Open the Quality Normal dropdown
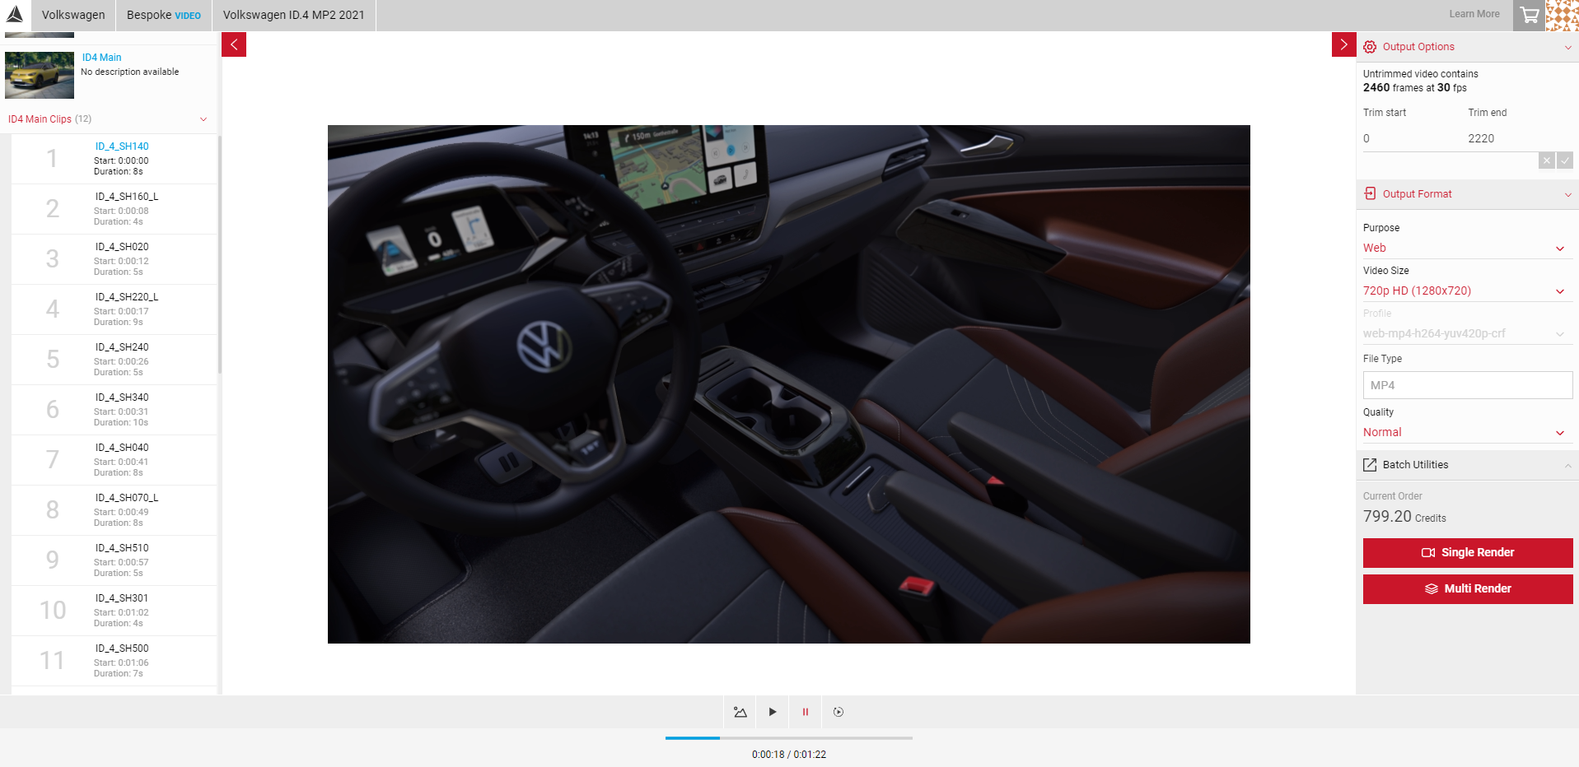Screen dimensions: 1579x767 (1467, 432)
